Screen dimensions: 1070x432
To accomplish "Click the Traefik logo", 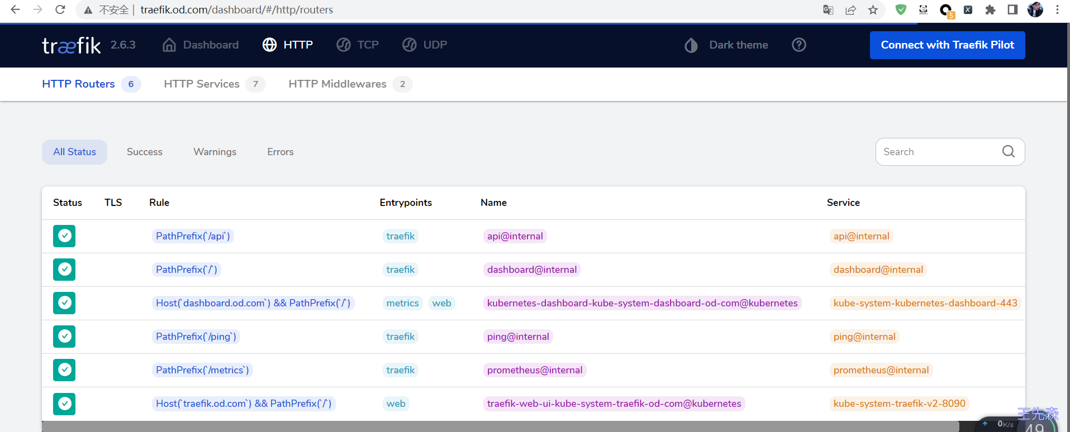I will point(72,45).
